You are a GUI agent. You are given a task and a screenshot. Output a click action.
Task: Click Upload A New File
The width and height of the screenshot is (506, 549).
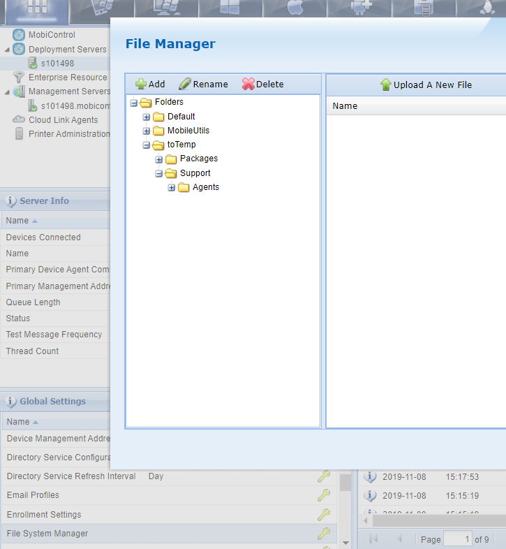426,85
